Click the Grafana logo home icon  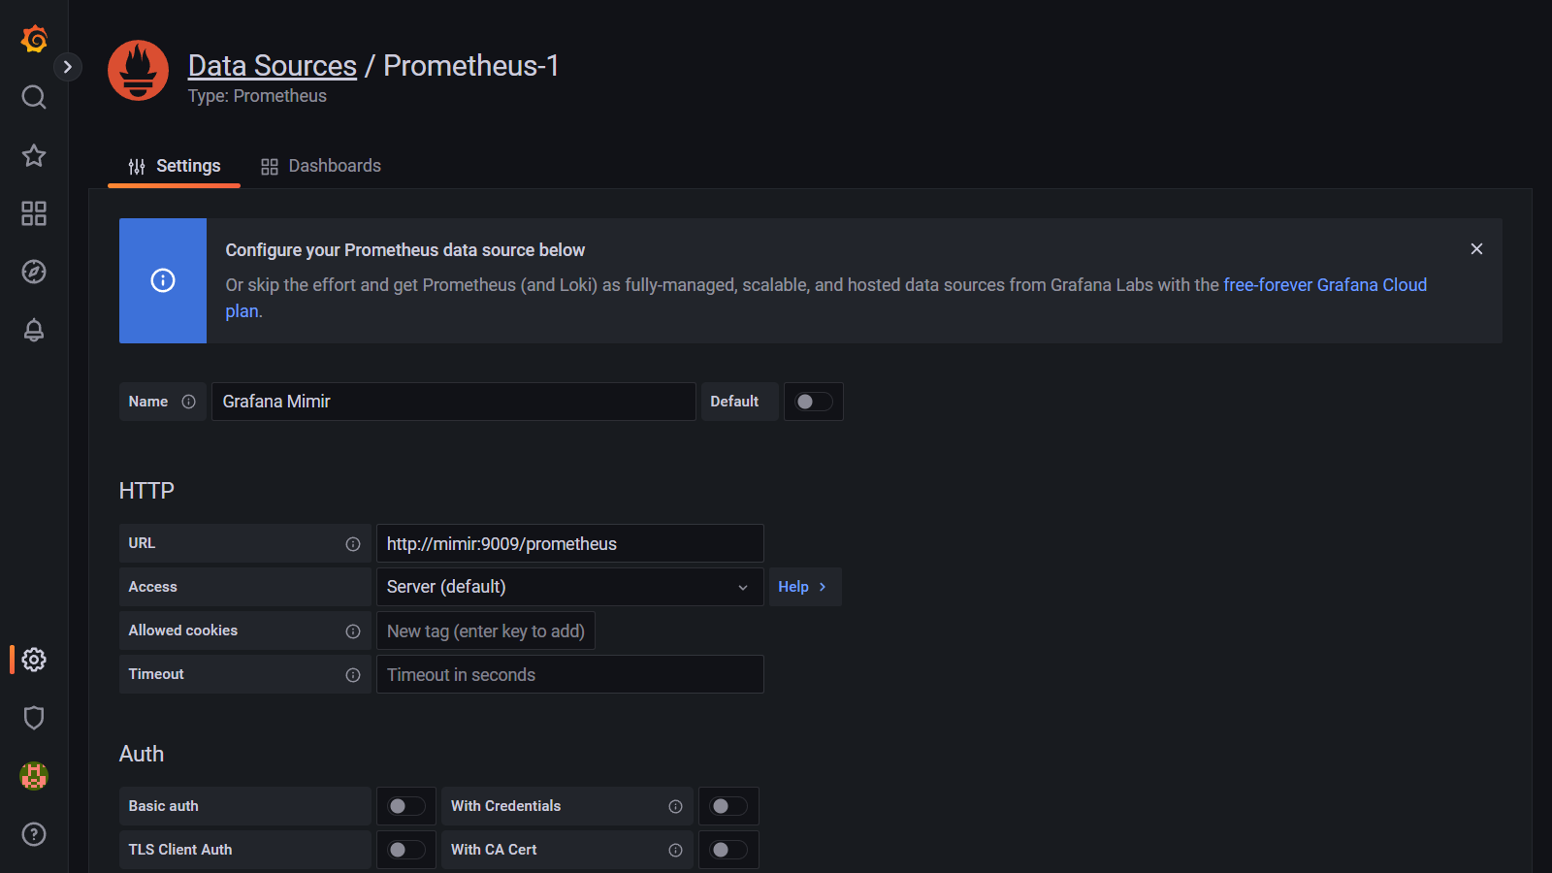[34, 39]
